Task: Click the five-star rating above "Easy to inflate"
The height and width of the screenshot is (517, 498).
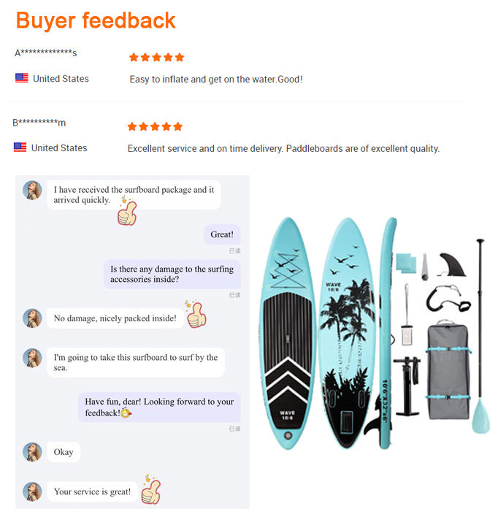Action: [x=156, y=57]
